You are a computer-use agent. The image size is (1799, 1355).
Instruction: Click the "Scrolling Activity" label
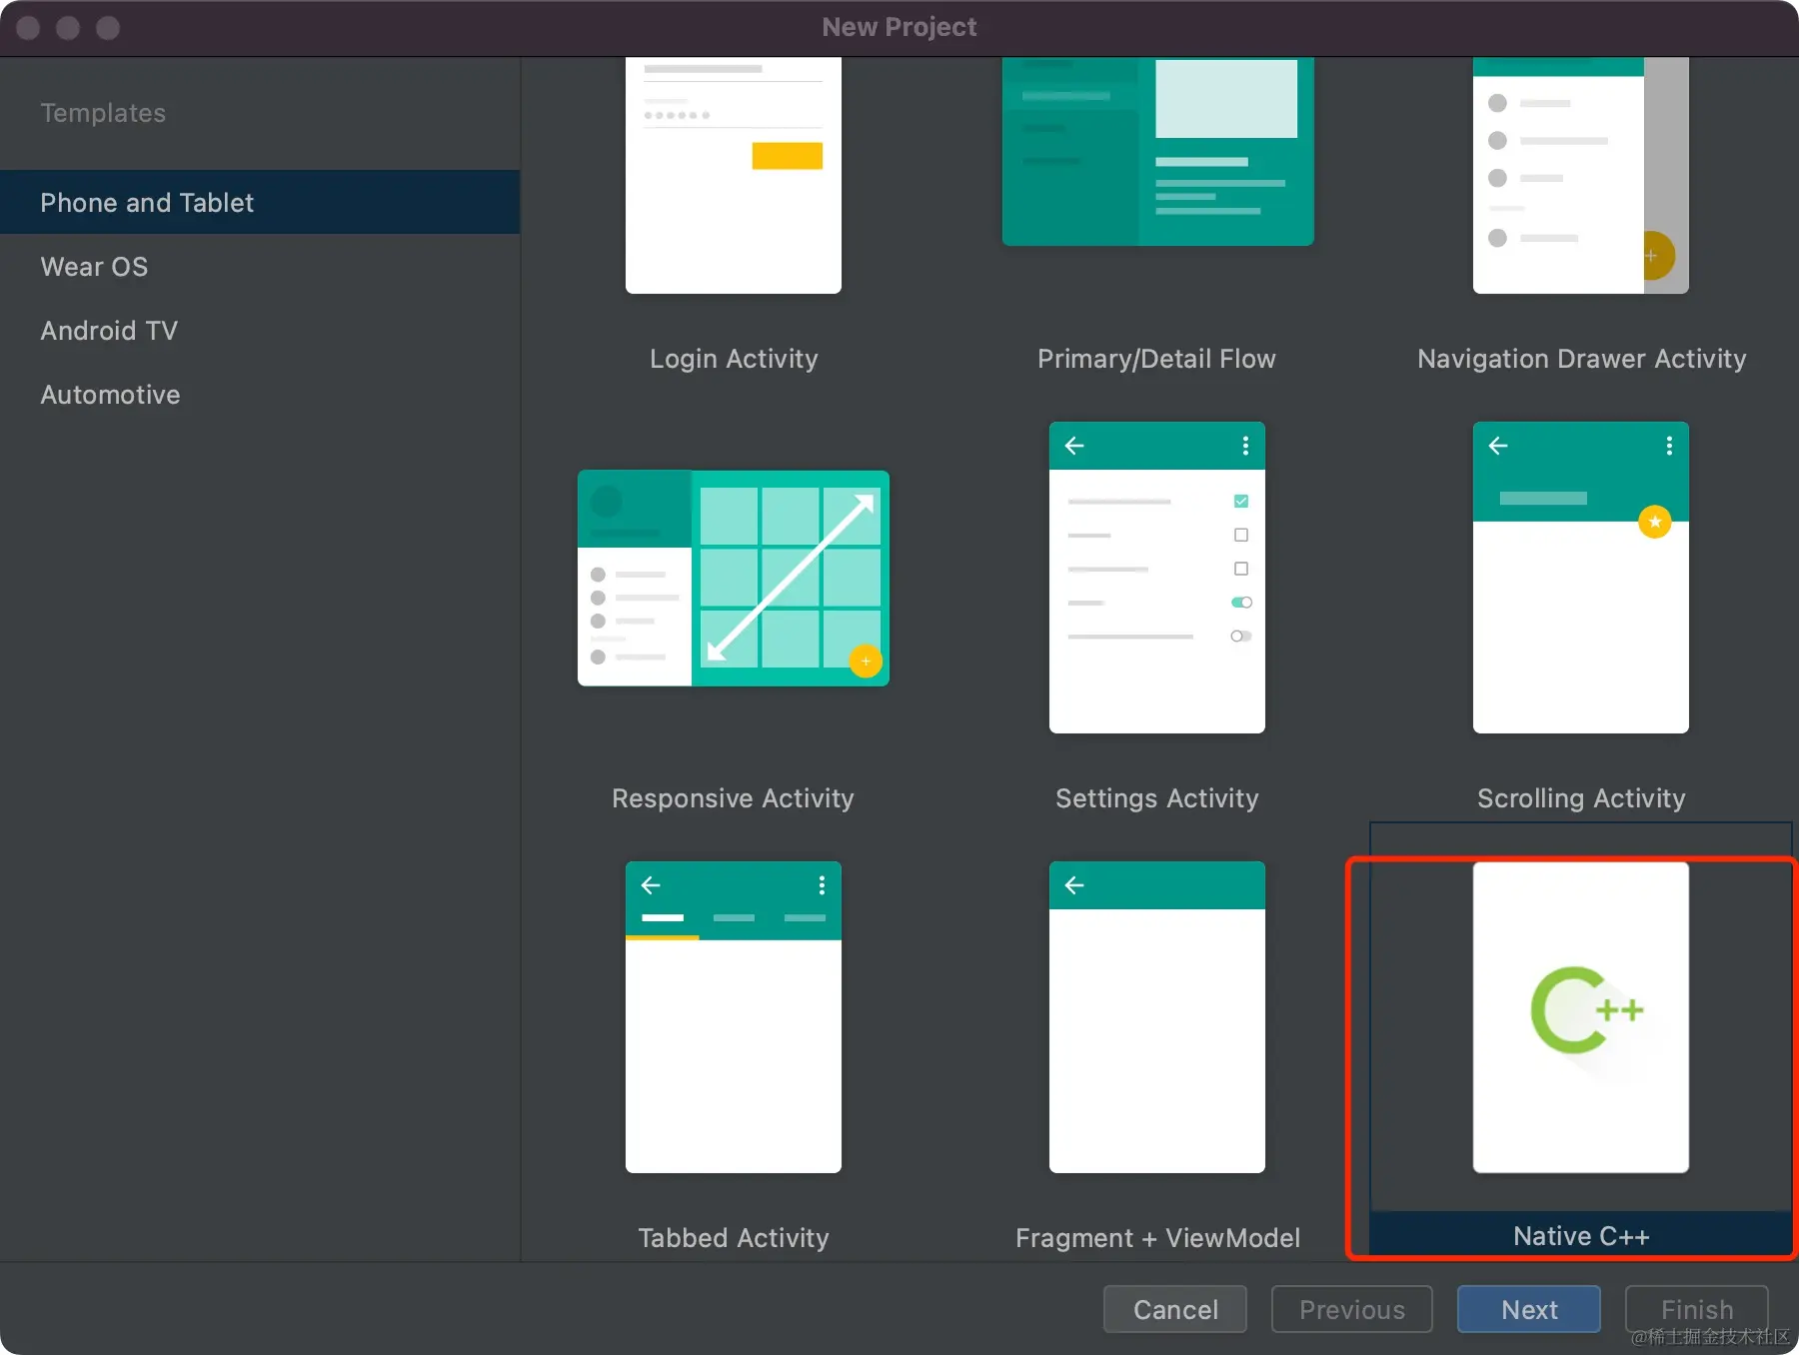(1581, 798)
